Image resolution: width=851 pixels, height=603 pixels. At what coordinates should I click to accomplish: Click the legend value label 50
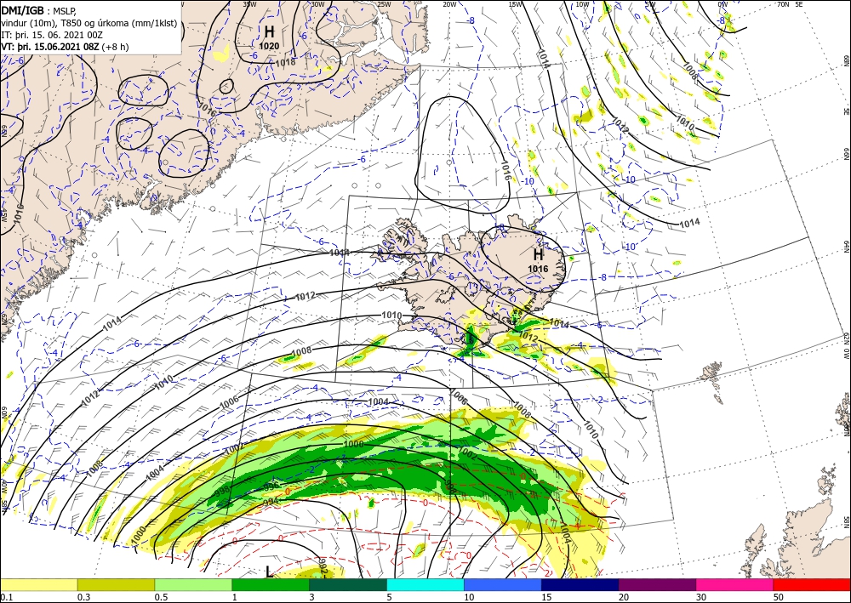pyautogui.click(x=779, y=597)
